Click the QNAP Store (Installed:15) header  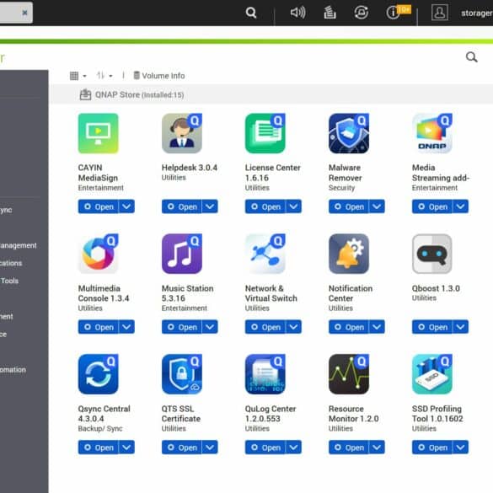(139, 94)
